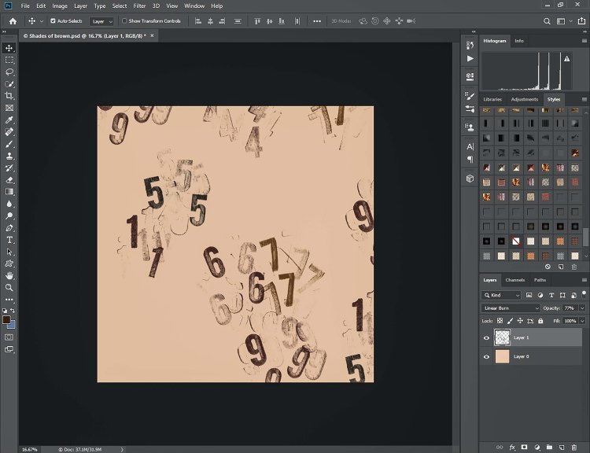590x453 pixels.
Task: Select the Blur tool
Action: click(9, 204)
